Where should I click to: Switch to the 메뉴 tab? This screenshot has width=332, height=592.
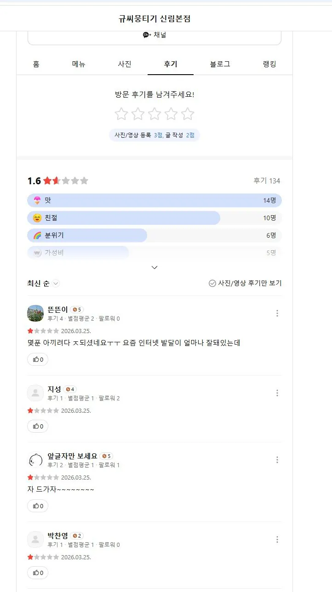coord(79,64)
